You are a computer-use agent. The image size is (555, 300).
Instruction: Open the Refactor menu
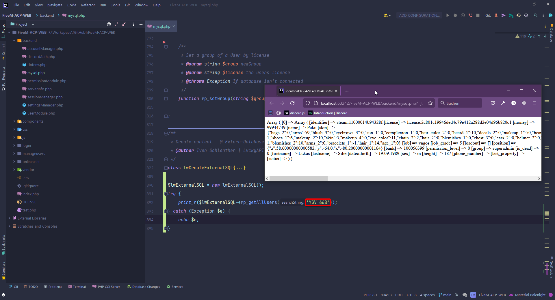(88, 5)
